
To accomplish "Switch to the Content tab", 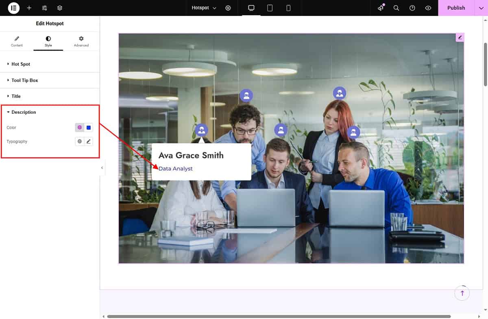I will click(17, 41).
